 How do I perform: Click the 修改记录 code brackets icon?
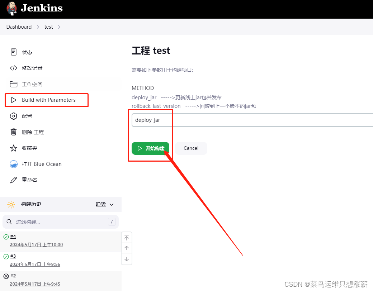[x=14, y=68]
